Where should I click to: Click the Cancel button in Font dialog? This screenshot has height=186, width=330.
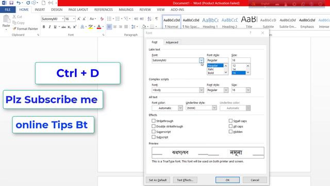point(255,180)
